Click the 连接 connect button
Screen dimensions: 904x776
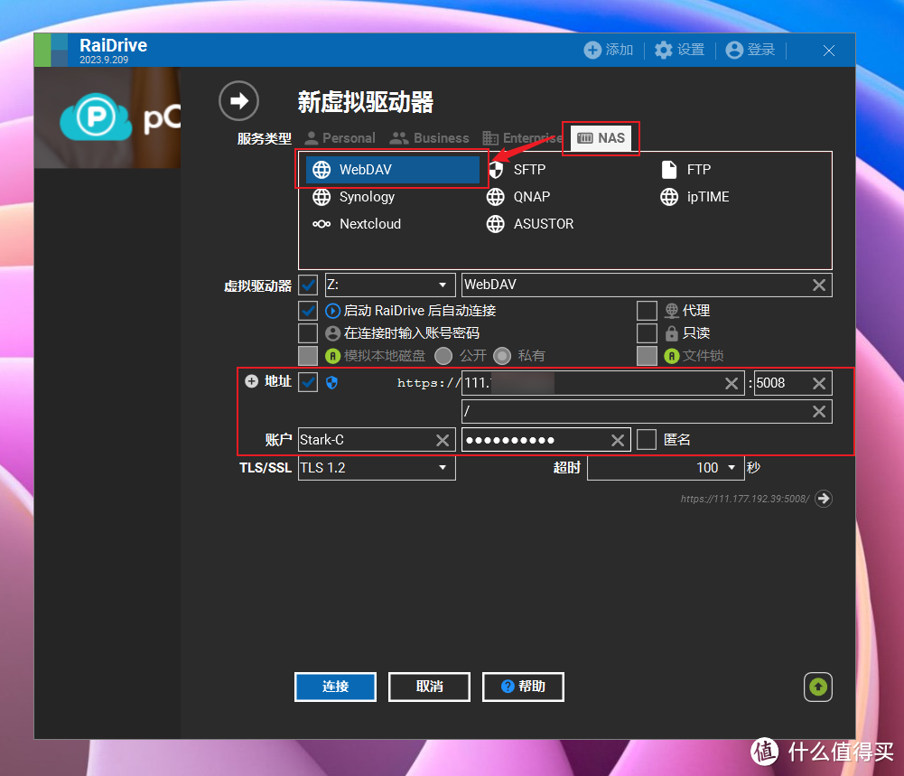pos(336,687)
